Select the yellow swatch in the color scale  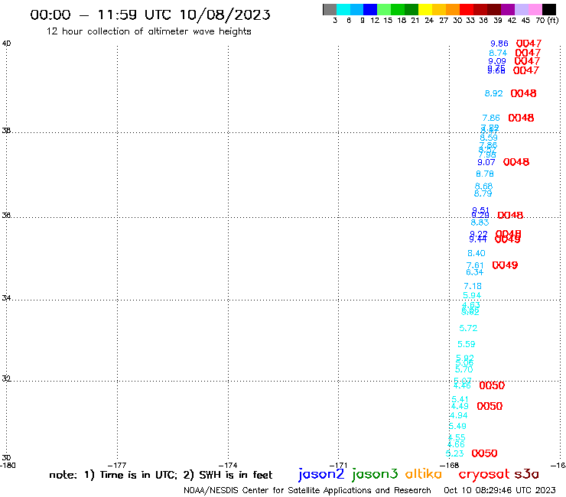[425, 9]
